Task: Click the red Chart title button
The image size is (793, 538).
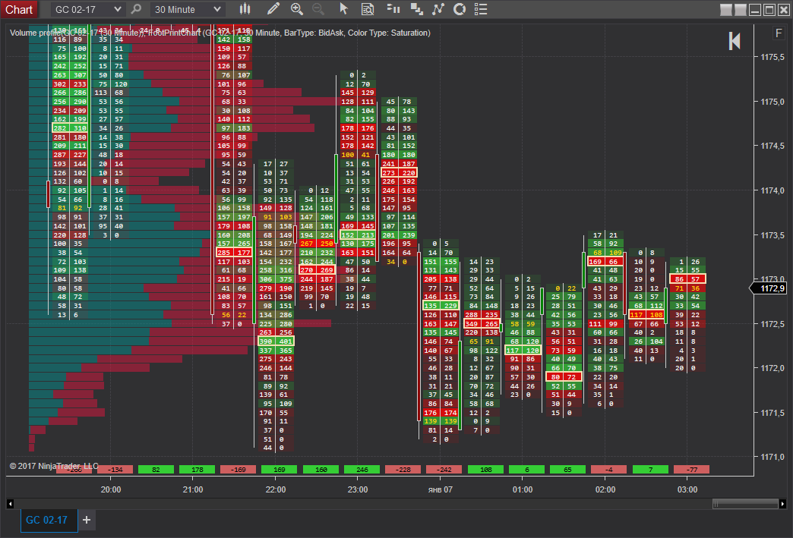Action: pyautogui.click(x=19, y=9)
